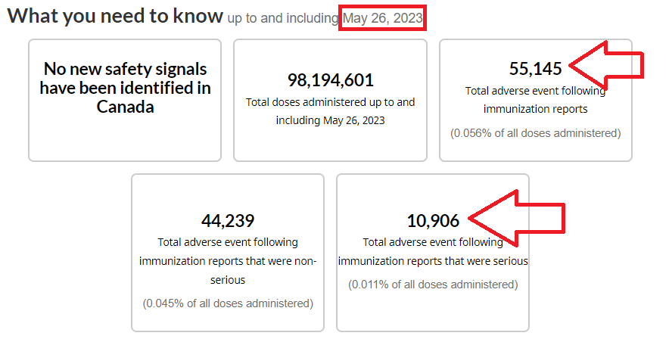Select the 98,194,601 total doses figure

pos(330,80)
